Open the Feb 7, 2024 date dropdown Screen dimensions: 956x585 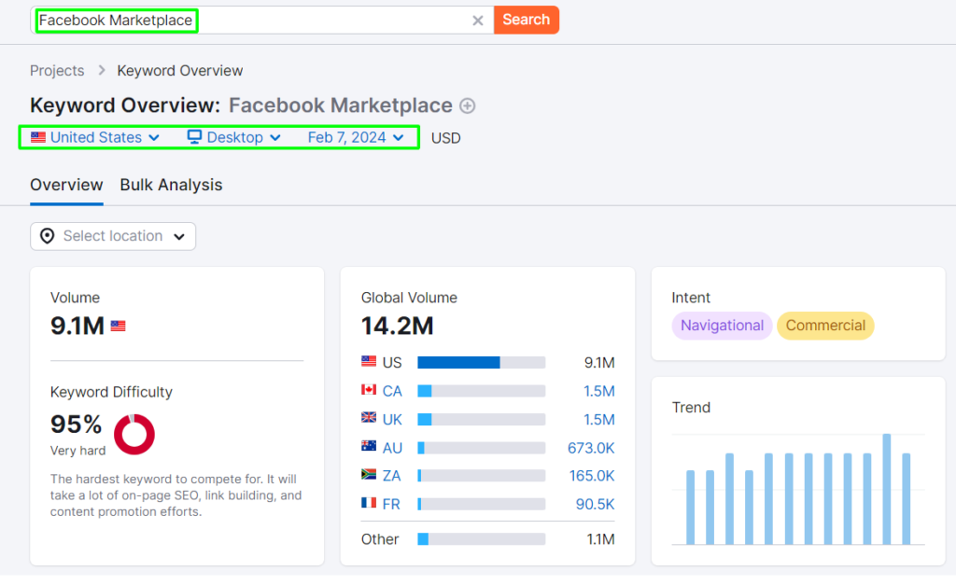click(x=356, y=138)
